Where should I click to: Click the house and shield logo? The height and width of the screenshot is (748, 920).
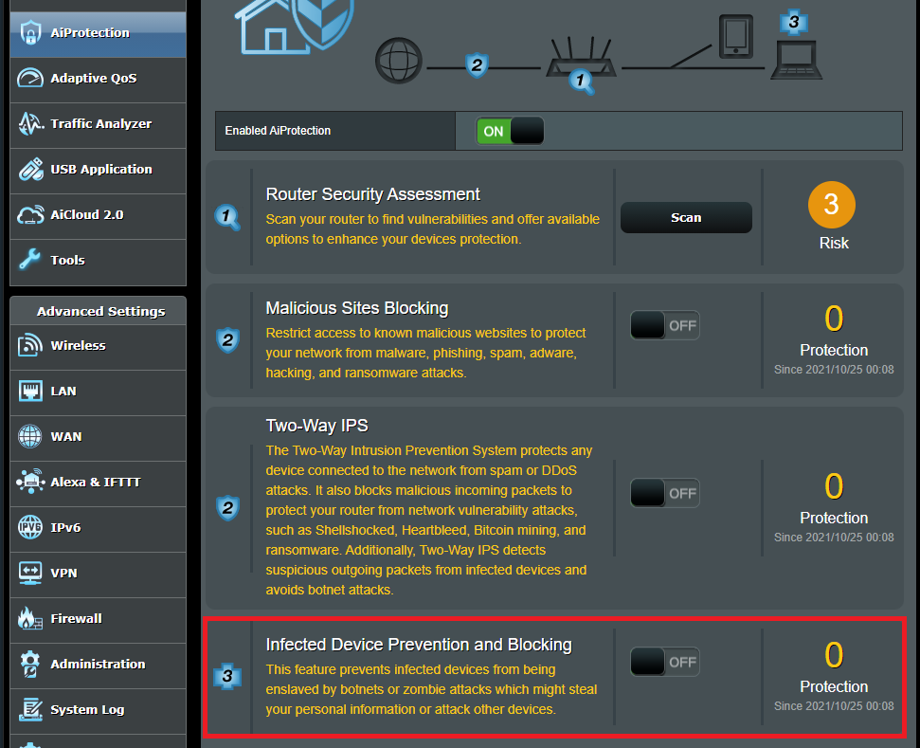[295, 26]
